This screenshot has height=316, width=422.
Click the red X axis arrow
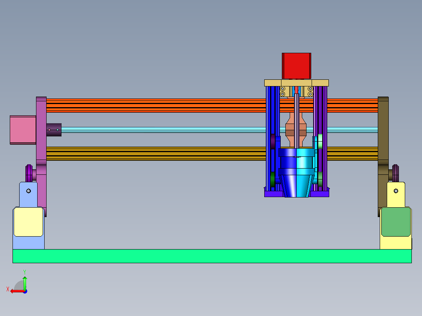tap(17, 291)
